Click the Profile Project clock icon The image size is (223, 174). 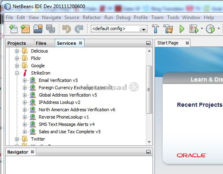210,29
